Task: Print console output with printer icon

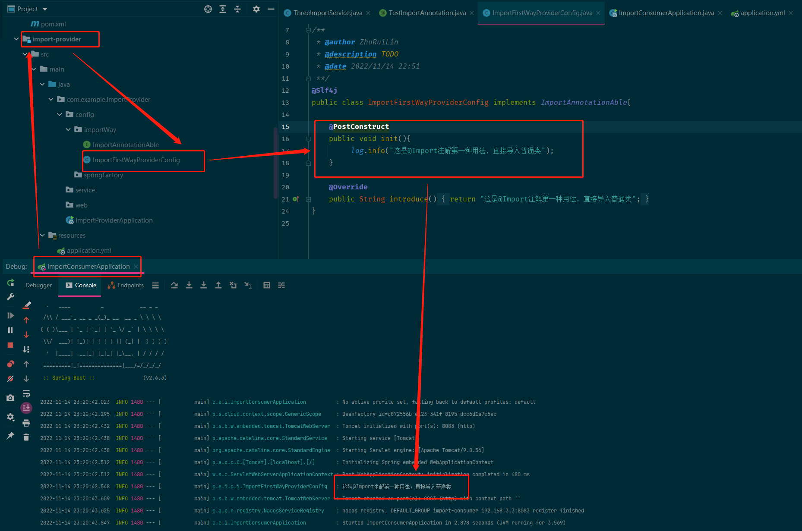Action: click(26, 423)
